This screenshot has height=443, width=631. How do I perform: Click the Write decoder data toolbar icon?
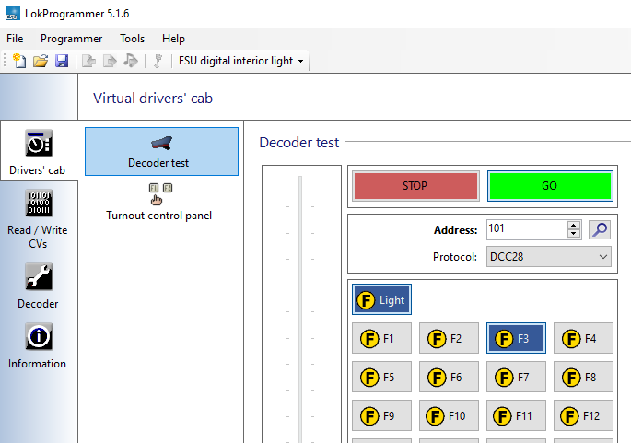110,61
